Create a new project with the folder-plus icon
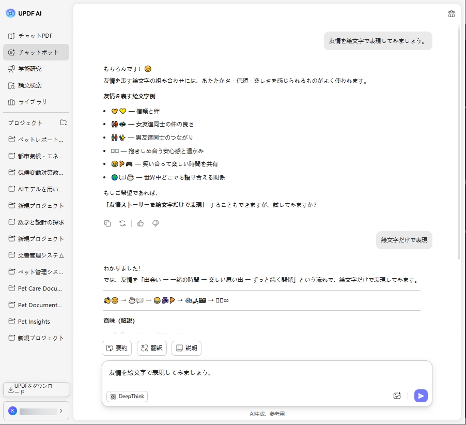Screen dimensions: 466x425 click(x=64, y=123)
